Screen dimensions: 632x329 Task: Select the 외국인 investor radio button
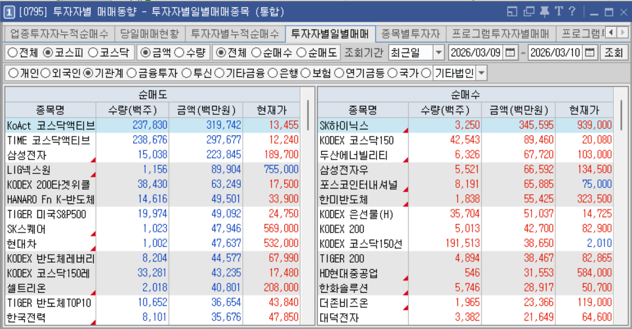[x=45, y=73]
